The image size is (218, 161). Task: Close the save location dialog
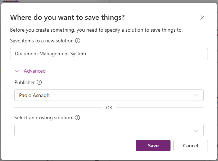coord(202,18)
